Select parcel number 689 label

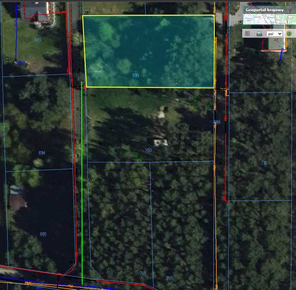(217, 122)
